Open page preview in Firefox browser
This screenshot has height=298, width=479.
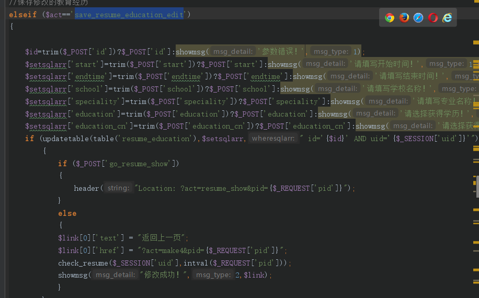pyautogui.click(x=404, y=18)
